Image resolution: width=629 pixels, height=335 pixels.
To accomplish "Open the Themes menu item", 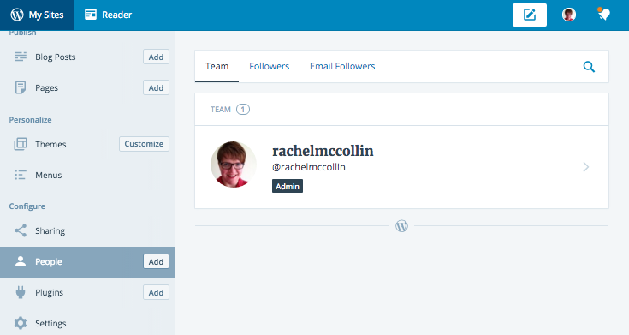I will 50,144.
